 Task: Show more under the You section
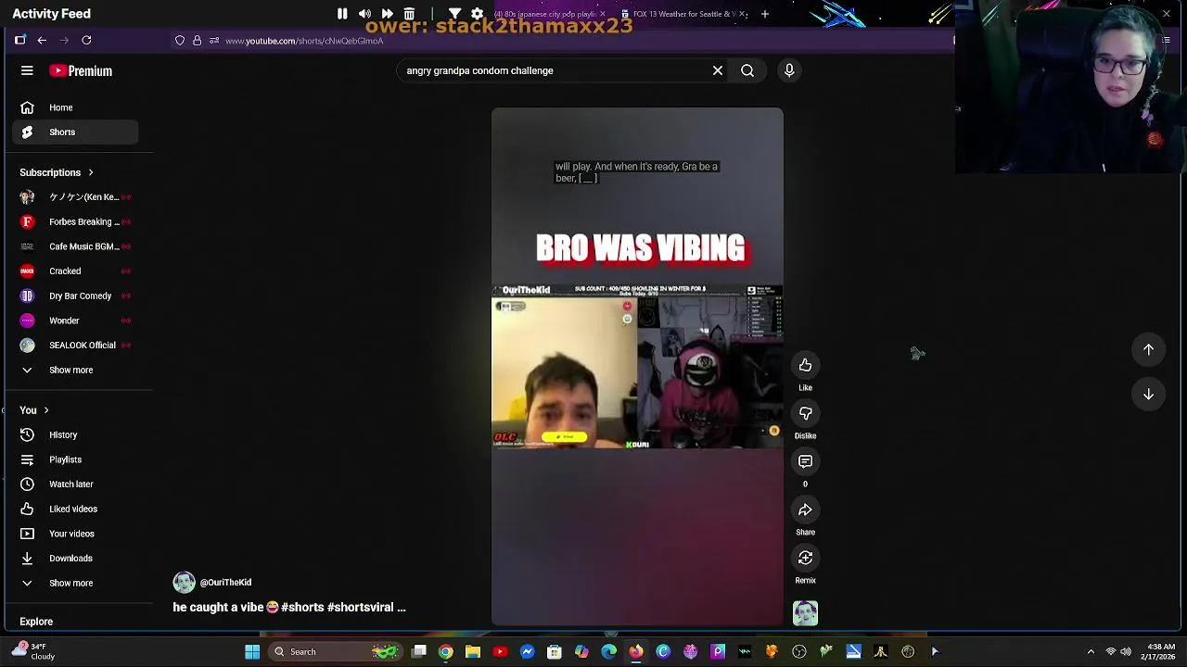[76, 583]
